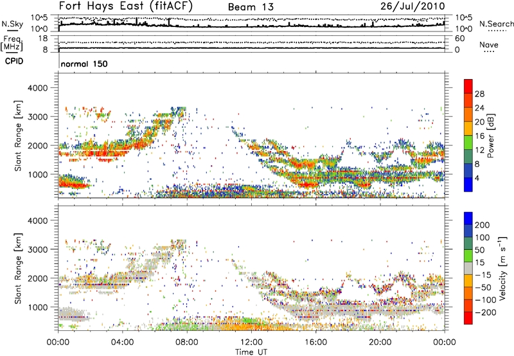The width and height of the screenshot is (514, 356).
Task: Click the 'Freq. [MHz]' label
Action: pyautogui.click(x=12, y=44)
